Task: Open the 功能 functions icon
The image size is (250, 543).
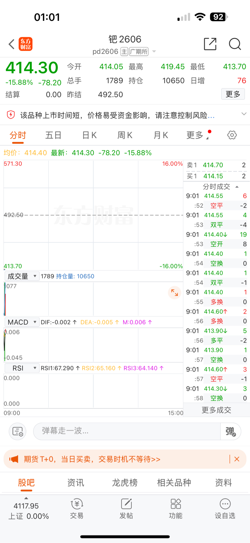Action: [x=176, y=508]
